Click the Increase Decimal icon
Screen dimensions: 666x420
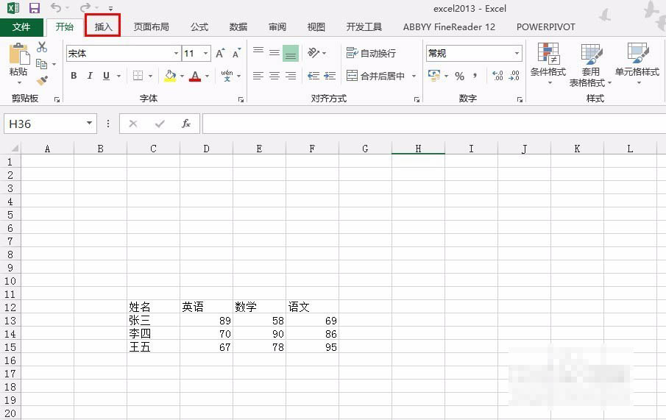point(497,76)
